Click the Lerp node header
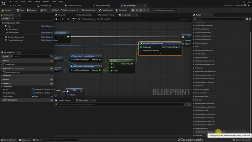Image resolution: width=252 pixels, height=142 pixels. pyautogui.click(x=122, y=60)
